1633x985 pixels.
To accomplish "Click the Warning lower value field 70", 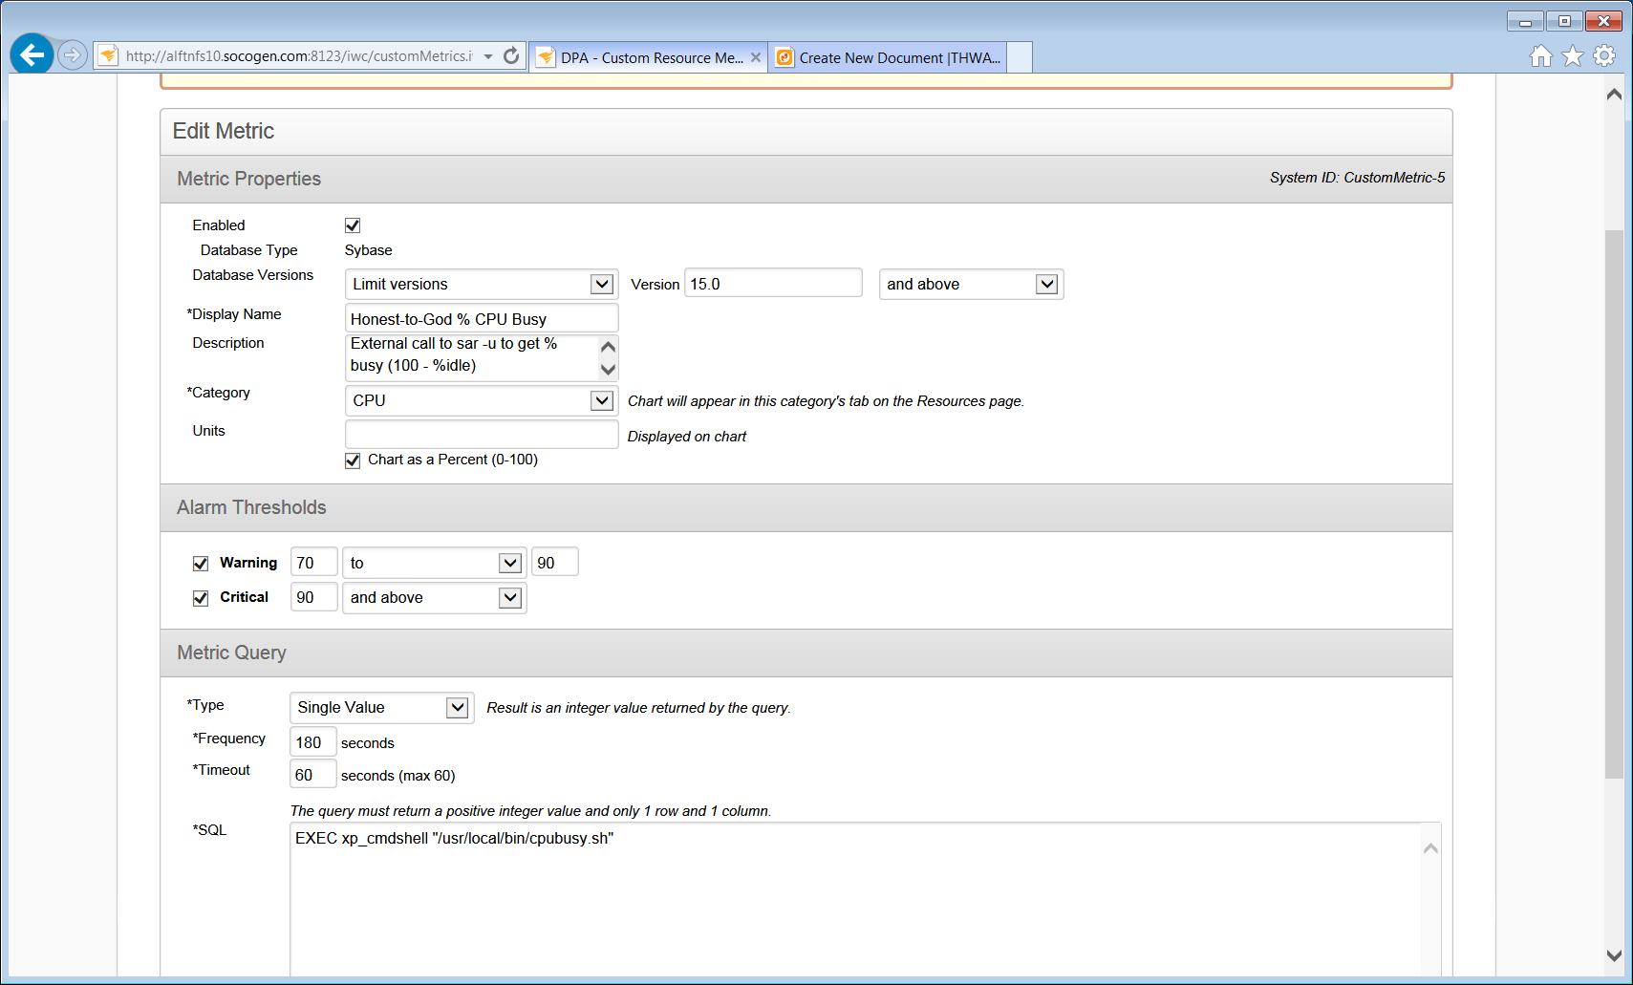I will click(x=314, y=563).
